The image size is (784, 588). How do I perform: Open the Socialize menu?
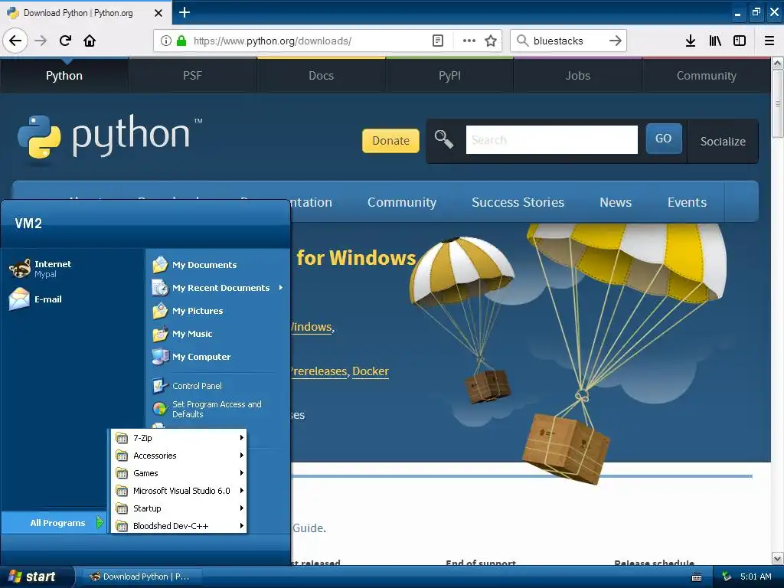click(723, 142)
